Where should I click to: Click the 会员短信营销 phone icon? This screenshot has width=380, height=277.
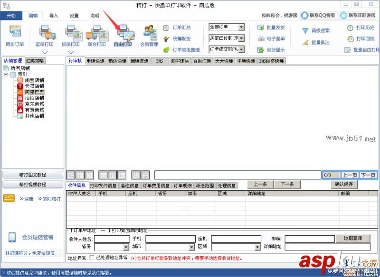pyautogui.click(x=12, y=237)
